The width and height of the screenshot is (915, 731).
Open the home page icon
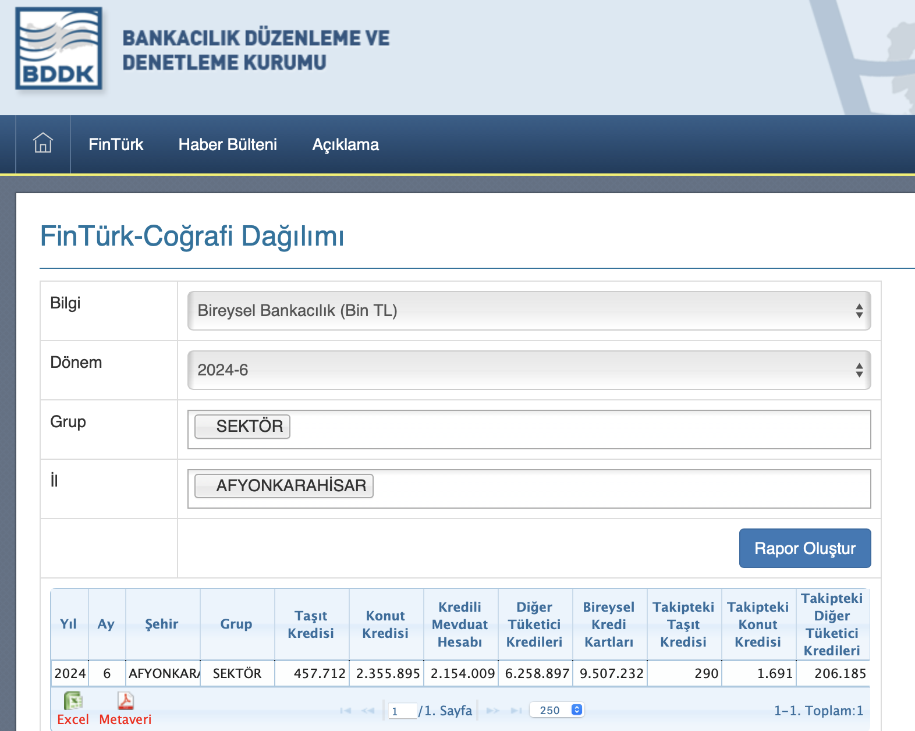43,143
